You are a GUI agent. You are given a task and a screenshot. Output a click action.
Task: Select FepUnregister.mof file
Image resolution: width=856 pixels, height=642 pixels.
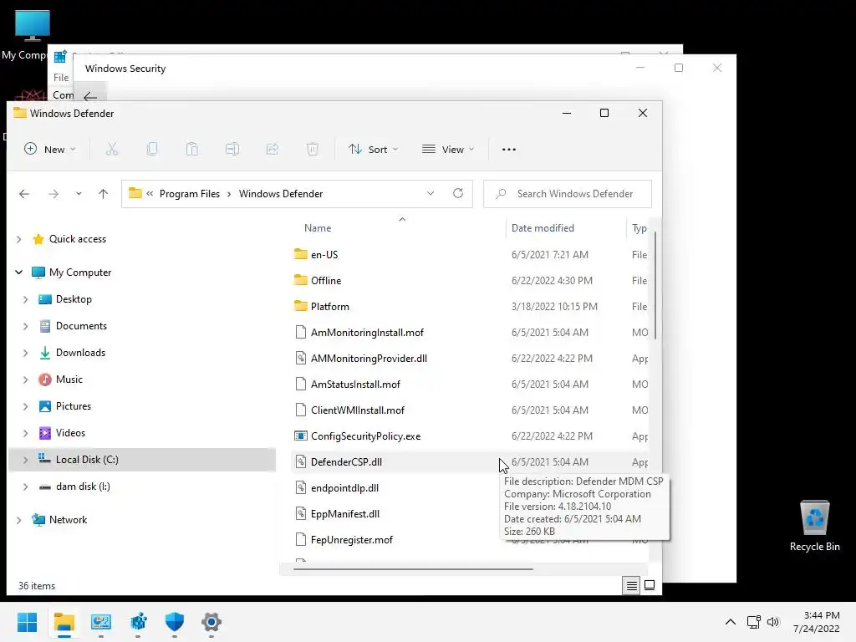(x=352, y=540)
